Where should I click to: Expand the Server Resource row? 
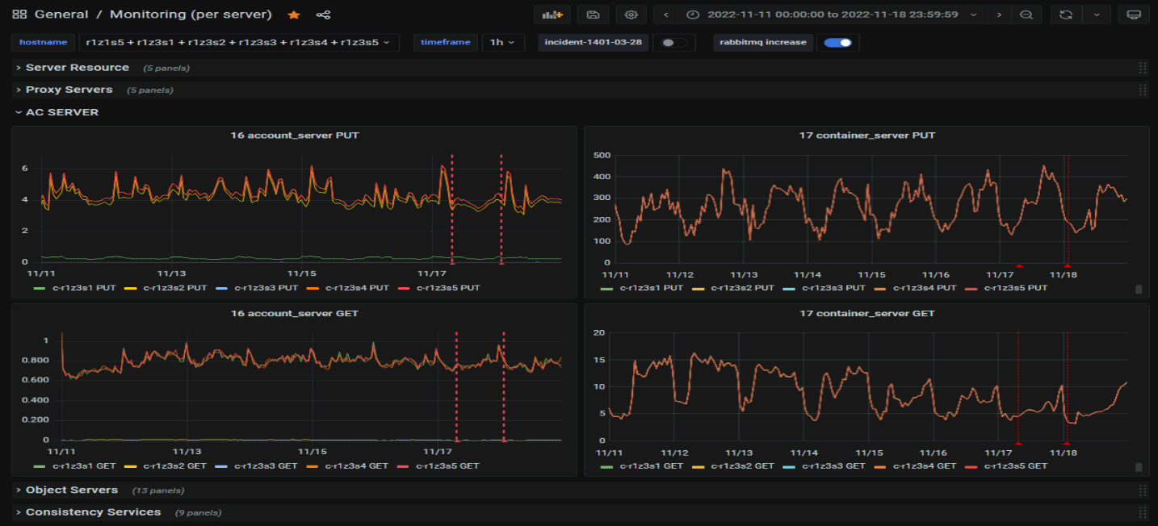pos(77,68)
